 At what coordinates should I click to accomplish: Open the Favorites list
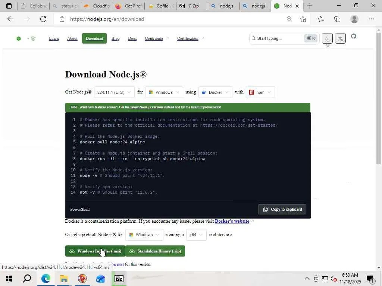click(x=321, y=19)
